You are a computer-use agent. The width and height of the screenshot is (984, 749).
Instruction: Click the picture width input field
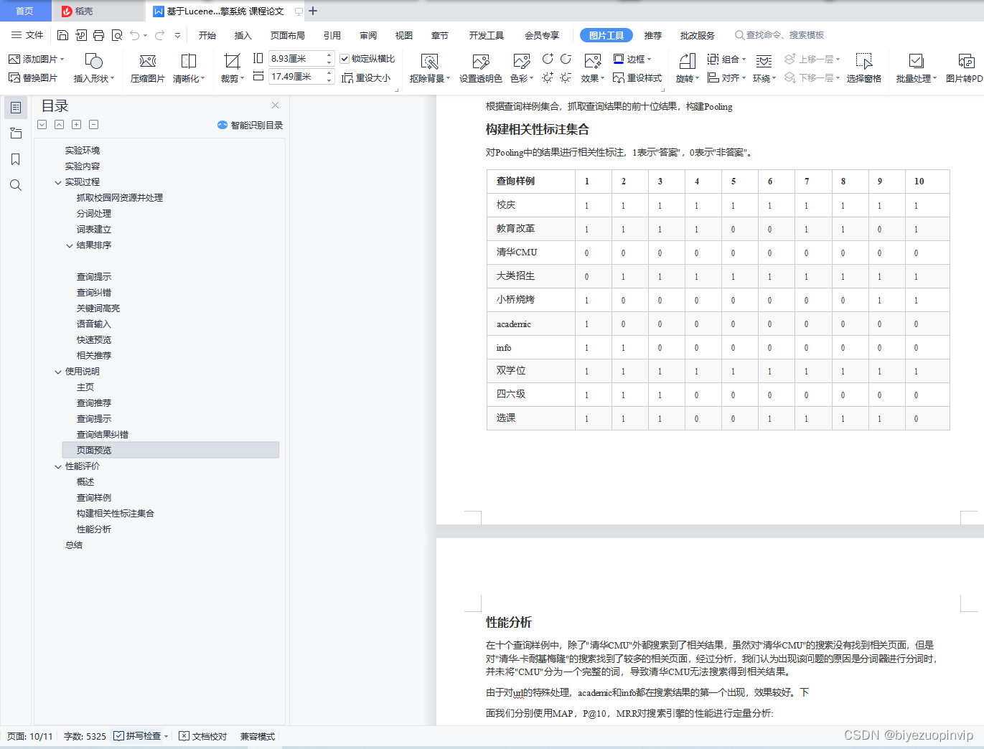[296, 76]
